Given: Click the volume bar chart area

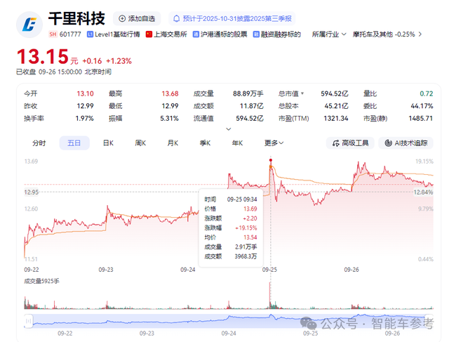Looking at the screenshot, I should 229,297.
